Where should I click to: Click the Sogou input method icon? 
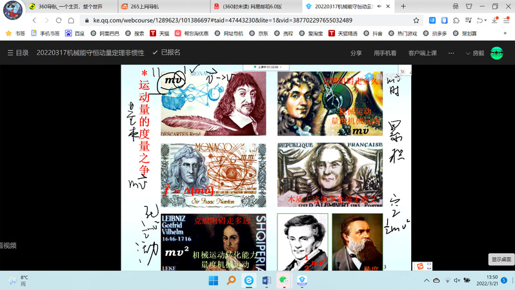coord(421,265)
